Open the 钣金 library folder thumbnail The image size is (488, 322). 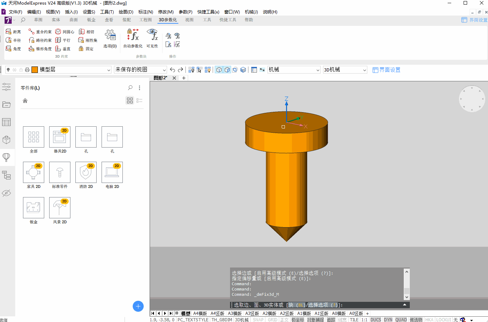coord(34,208)
